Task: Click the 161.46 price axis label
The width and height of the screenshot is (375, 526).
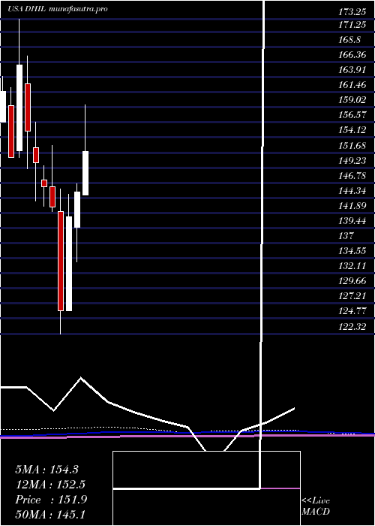Action: 352,84
